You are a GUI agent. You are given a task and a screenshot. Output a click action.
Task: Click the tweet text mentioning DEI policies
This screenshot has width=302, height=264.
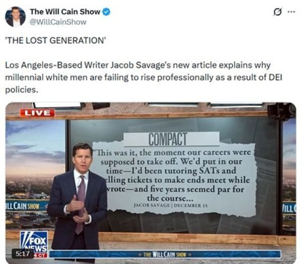[x=143, y=77]
